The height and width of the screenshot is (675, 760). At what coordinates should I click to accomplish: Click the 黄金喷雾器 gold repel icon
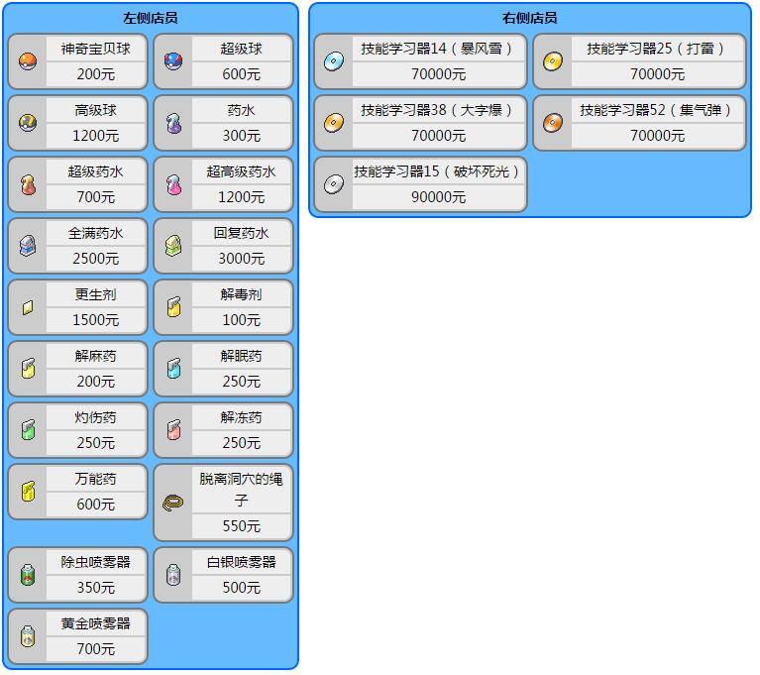[x=28, y=636]
